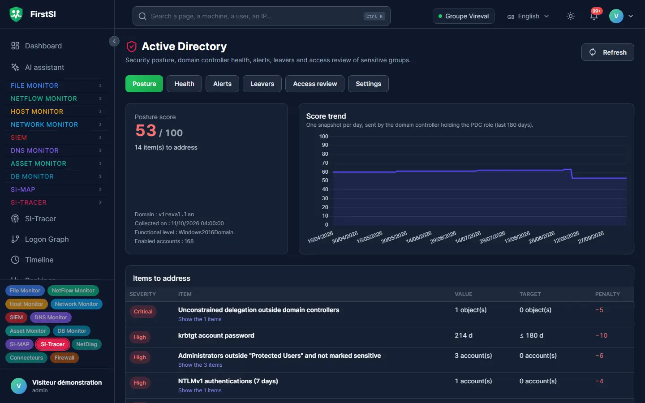Focus the search page, machine, user field
Image resolution: width=645 pixels, height=403 pixels.
click(x=262, y=16)
